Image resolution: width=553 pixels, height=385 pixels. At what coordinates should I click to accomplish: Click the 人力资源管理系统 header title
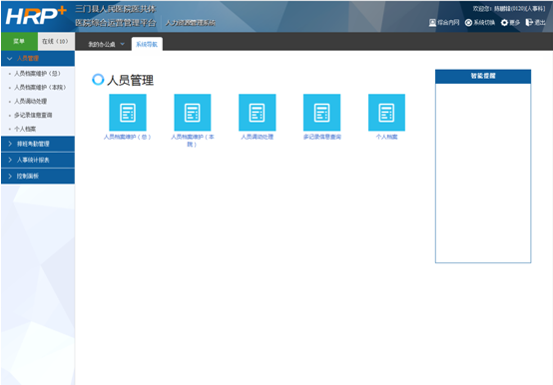[191, 23]
